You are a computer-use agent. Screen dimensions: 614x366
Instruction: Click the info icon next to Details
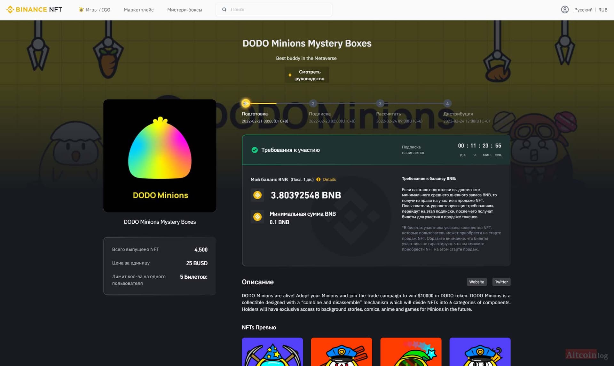coord(318,179)
